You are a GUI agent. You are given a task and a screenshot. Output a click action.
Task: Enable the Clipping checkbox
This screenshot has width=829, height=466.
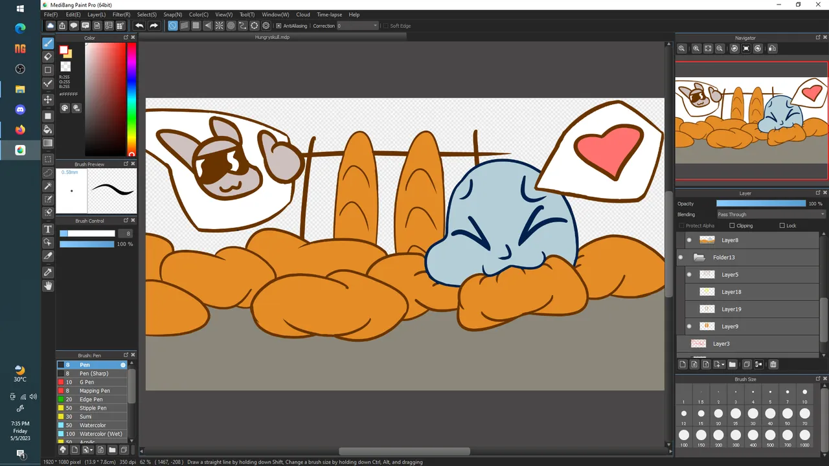732,226
